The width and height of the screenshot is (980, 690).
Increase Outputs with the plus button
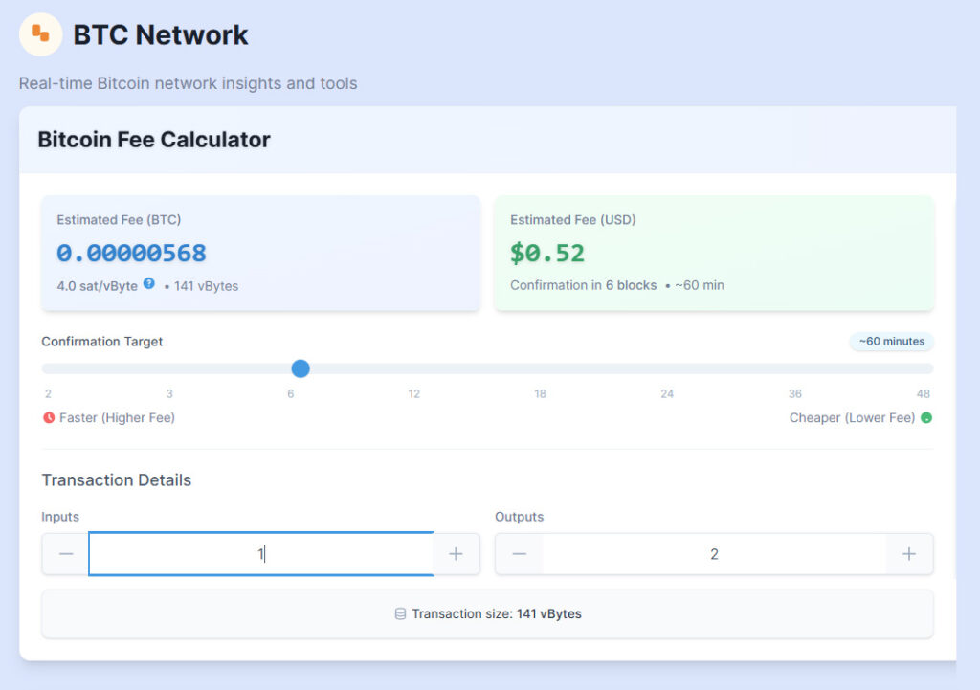(909, 554)
